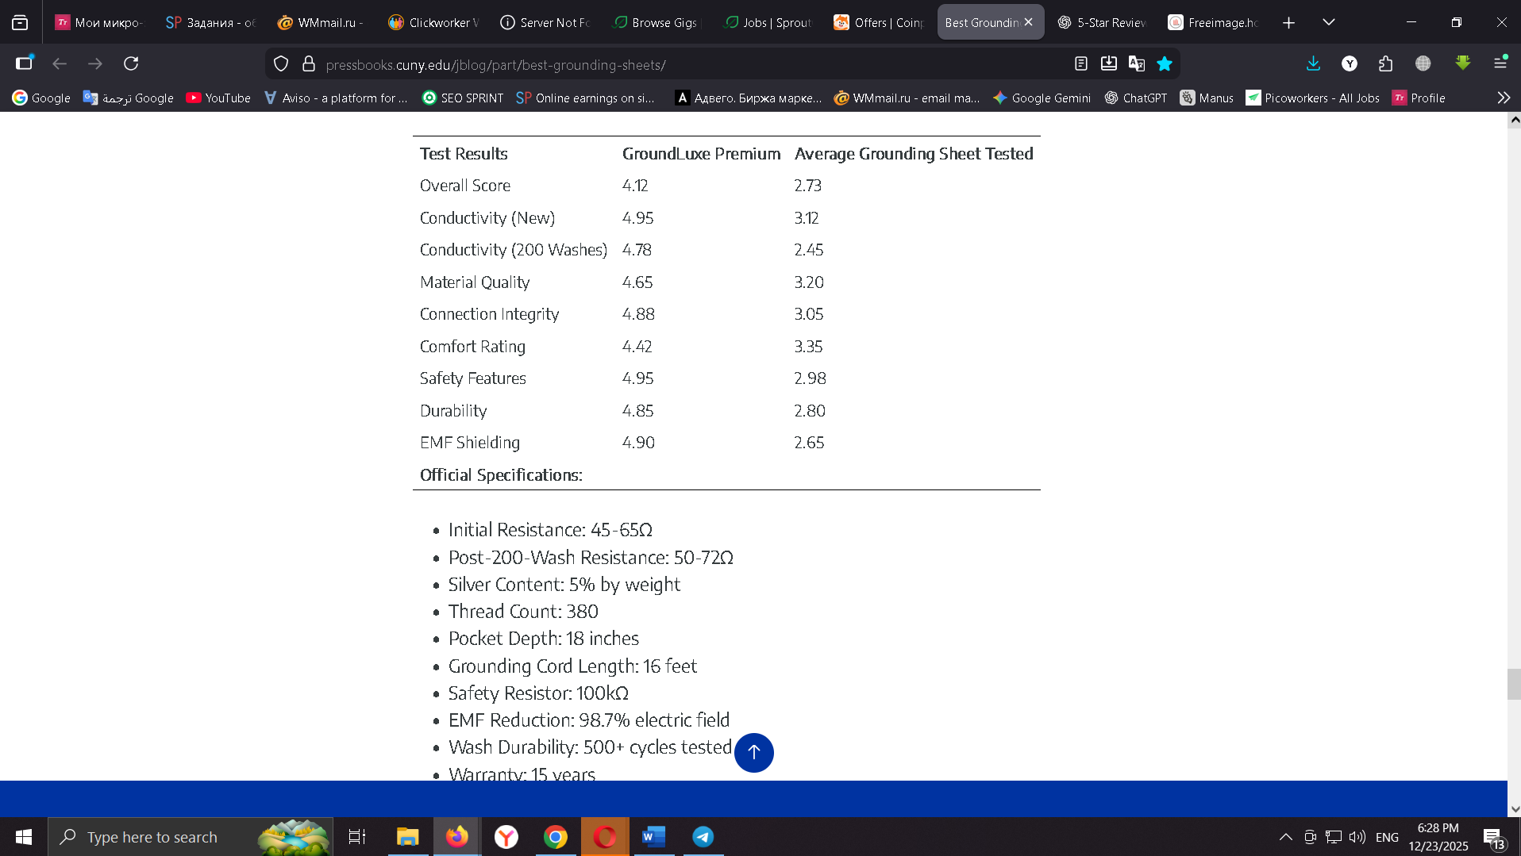Open the downloads panel
Viewport: 1521px width, 856px height.
click(1314, 63)
